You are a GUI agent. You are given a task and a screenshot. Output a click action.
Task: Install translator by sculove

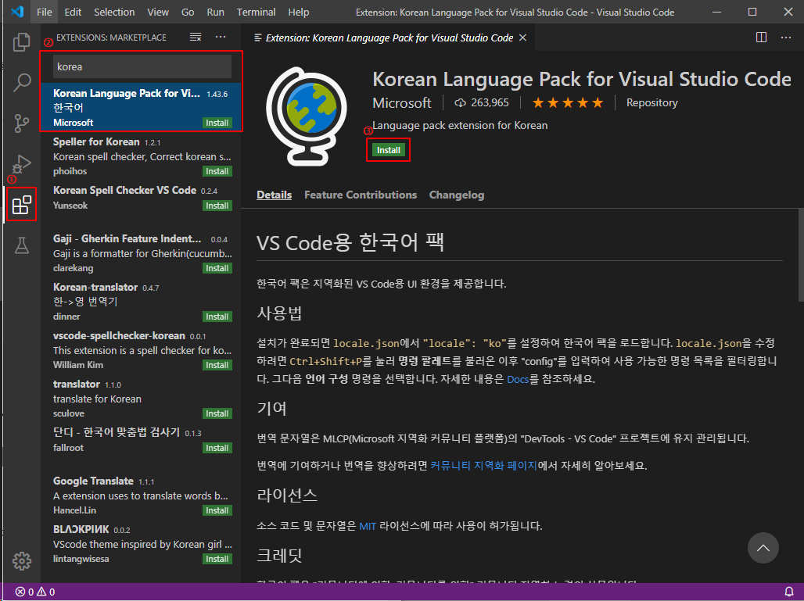pyautogui.click(x=217, y=413)
